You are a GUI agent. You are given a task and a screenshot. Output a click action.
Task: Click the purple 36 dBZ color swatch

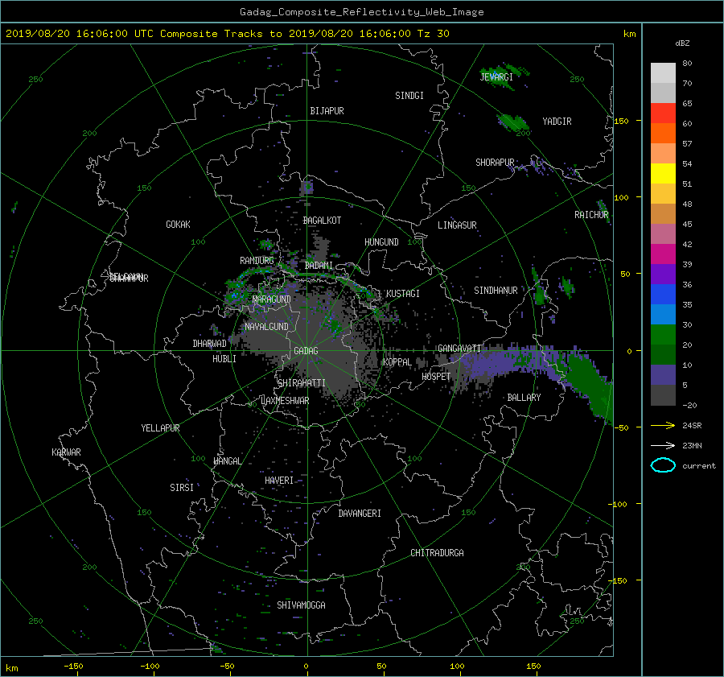(x=663, y=275)
